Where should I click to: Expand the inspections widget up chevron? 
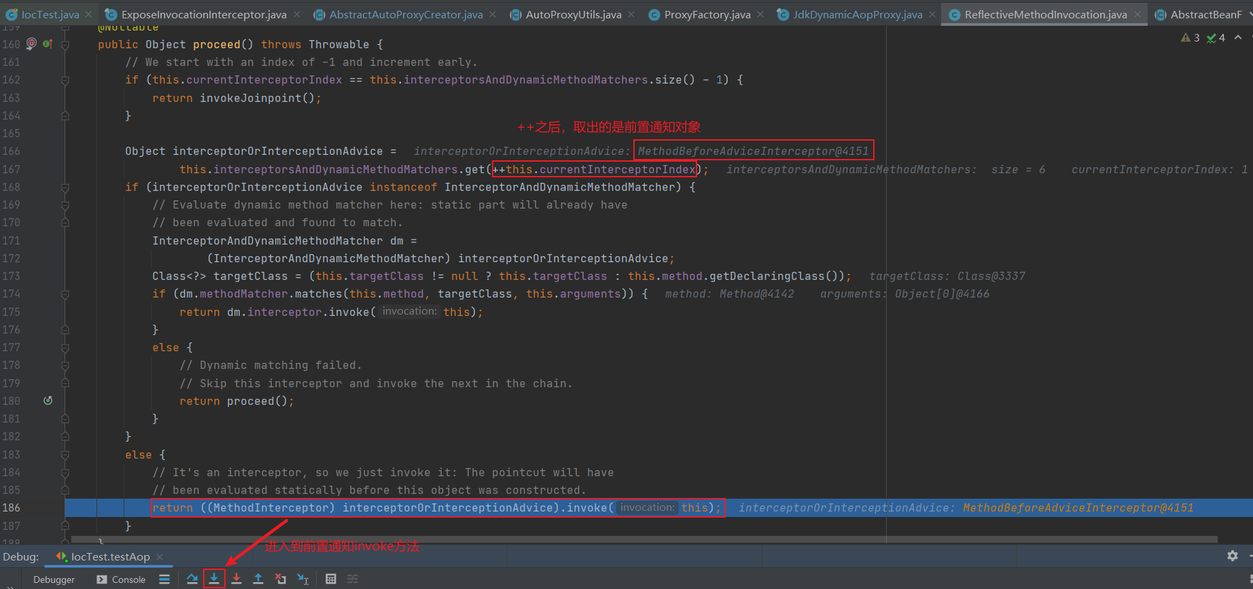(x=1238, y=37)
